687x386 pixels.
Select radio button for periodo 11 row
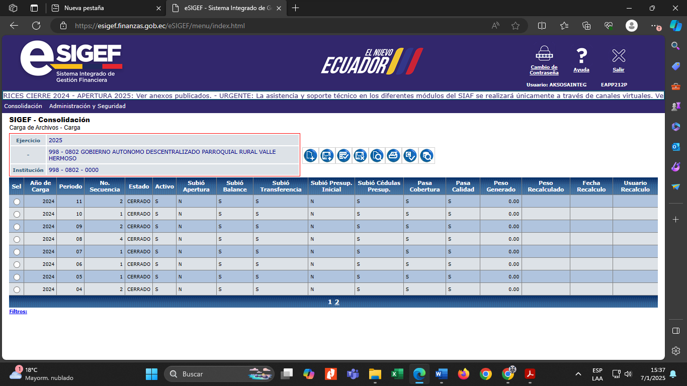coord(17,202)
